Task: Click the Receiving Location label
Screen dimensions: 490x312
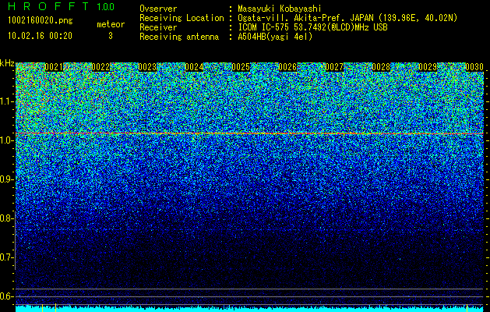Action: click(x=182, y=18)
